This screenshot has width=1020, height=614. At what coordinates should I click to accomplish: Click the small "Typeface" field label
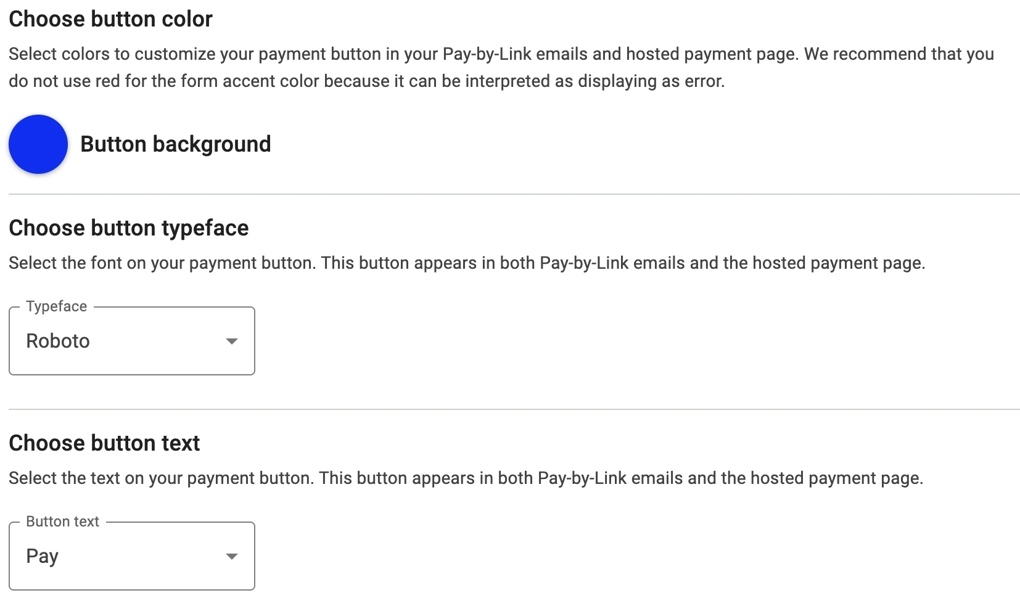click(x=57, y=306)
